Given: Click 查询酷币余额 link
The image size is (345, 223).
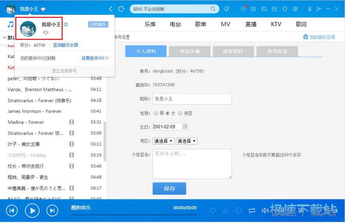Looking at the screenshot, I should point(66,45).
